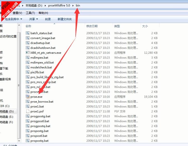This screenshot has height=146, width=188.
Task: Select the proe.exe file name
Action: pyautogui.click(x=36, y=97)
